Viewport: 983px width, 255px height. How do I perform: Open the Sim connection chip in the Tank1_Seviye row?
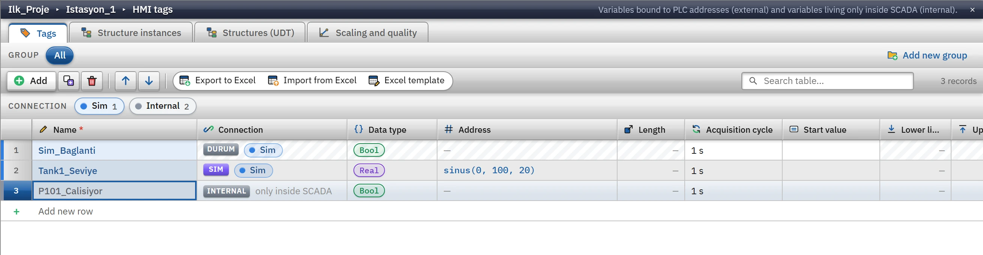253,170
